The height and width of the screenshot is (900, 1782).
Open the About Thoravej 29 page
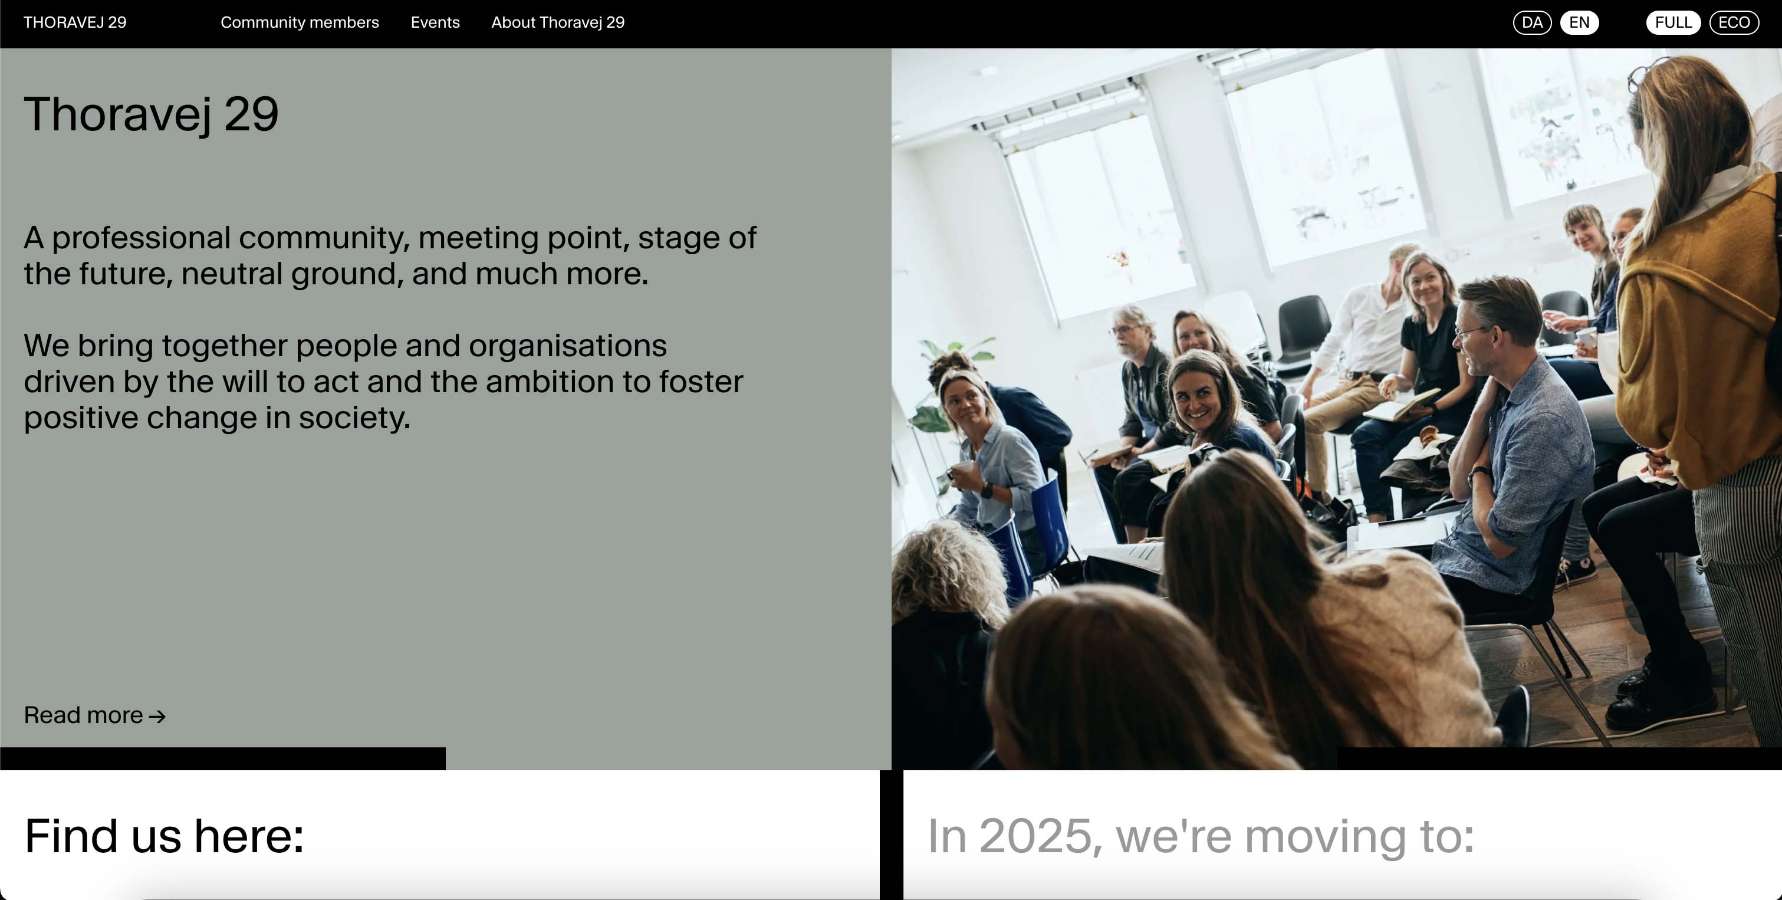point(558,23)
